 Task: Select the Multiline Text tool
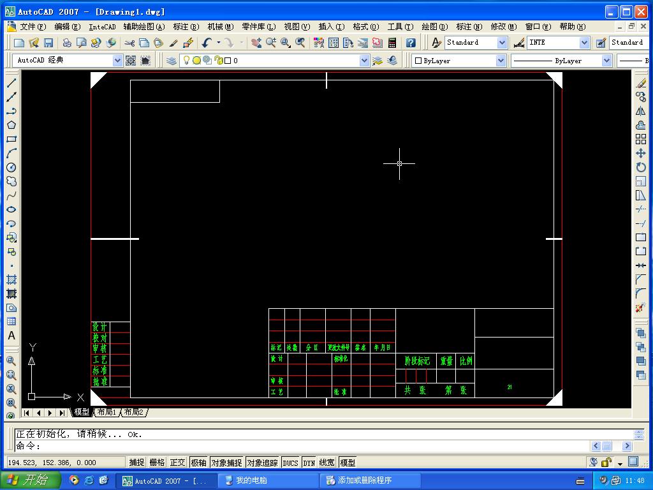pos(11,336)
